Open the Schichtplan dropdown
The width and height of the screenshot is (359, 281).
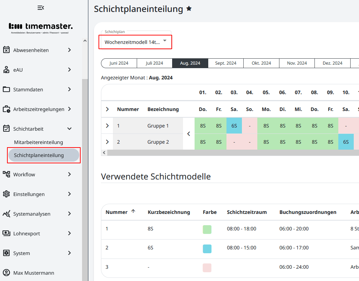click(x=135, y=42)
